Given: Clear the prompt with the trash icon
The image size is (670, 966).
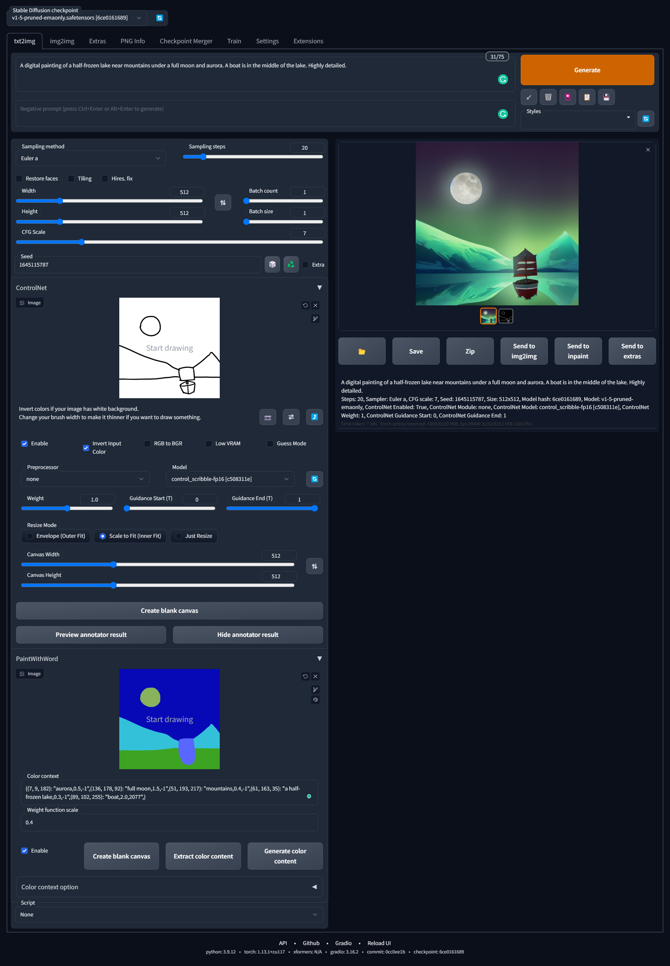Looking at the screenshot, I should (x=548, y=97).
